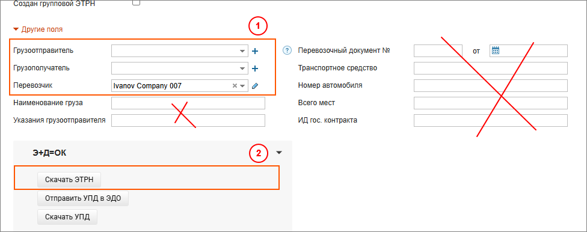The width and height of the screenshot is (587, 232).
Task: Focus the Транспортное средство field
Action: [x=491, y=68]
